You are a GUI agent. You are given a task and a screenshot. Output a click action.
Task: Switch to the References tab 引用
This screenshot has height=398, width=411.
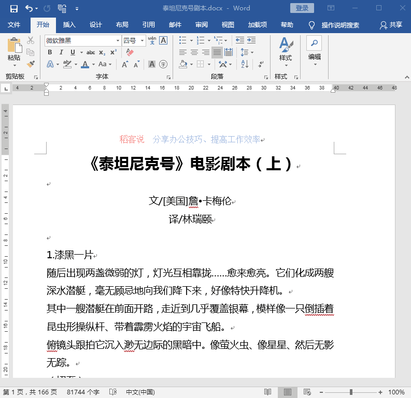[149, 25]
